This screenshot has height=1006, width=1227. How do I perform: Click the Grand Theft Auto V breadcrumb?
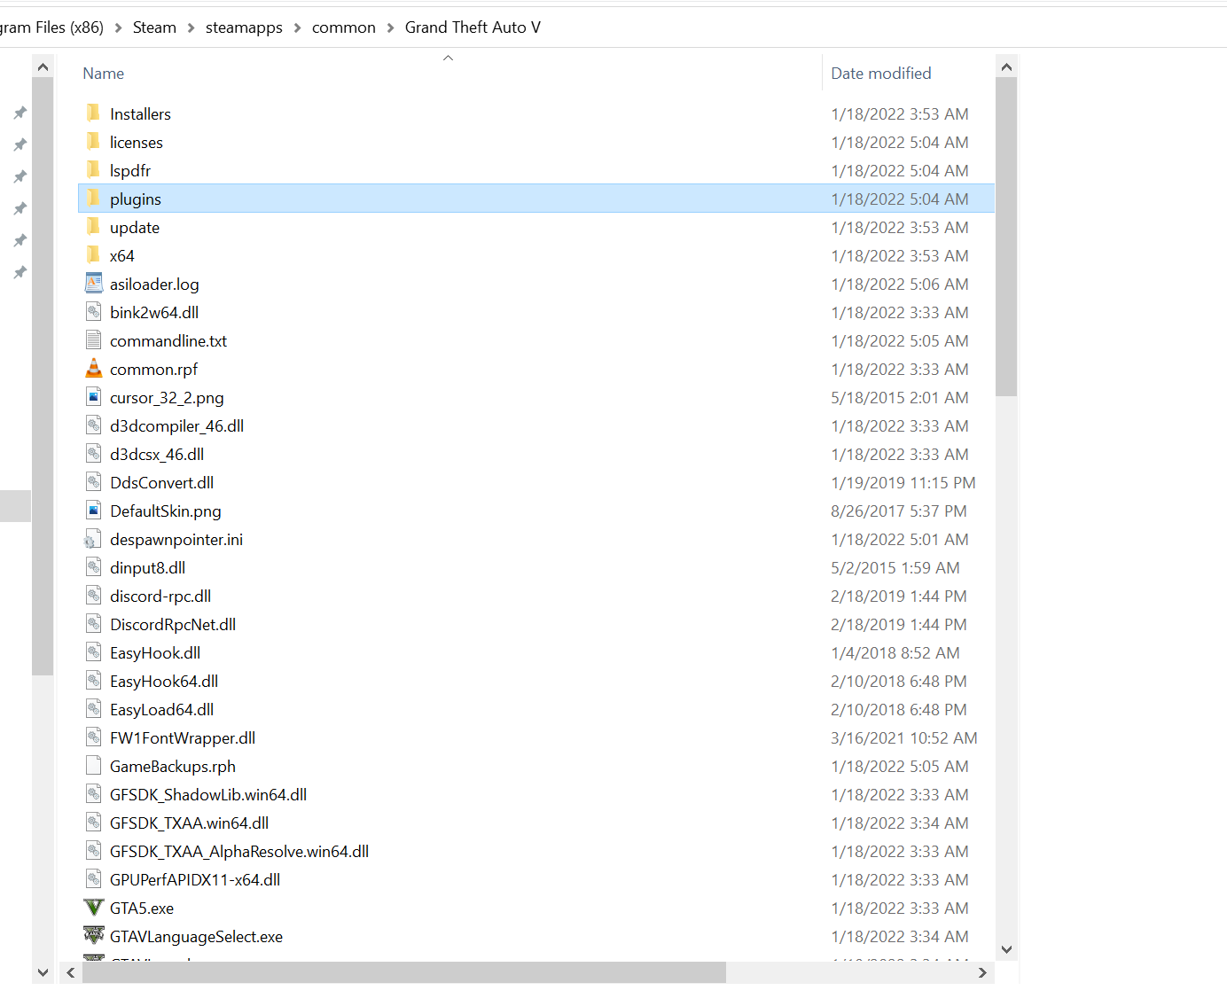pos(473,27)
